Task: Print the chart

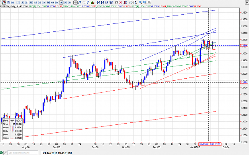Action: click(x=131, y=2)
